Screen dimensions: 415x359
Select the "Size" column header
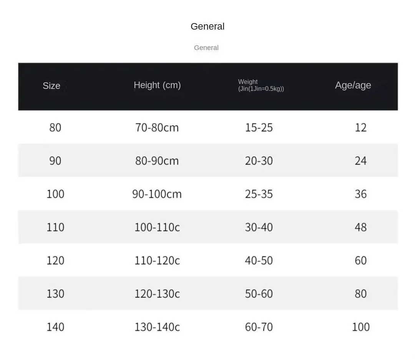[x=51, y=86]
